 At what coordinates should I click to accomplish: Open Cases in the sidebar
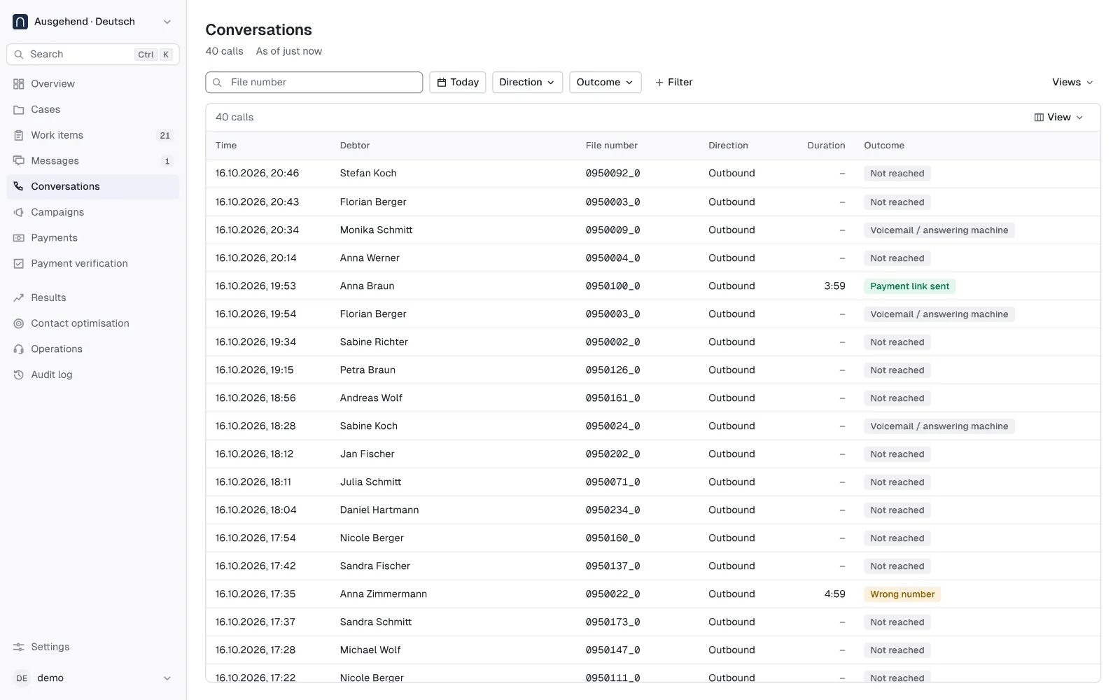93,110
